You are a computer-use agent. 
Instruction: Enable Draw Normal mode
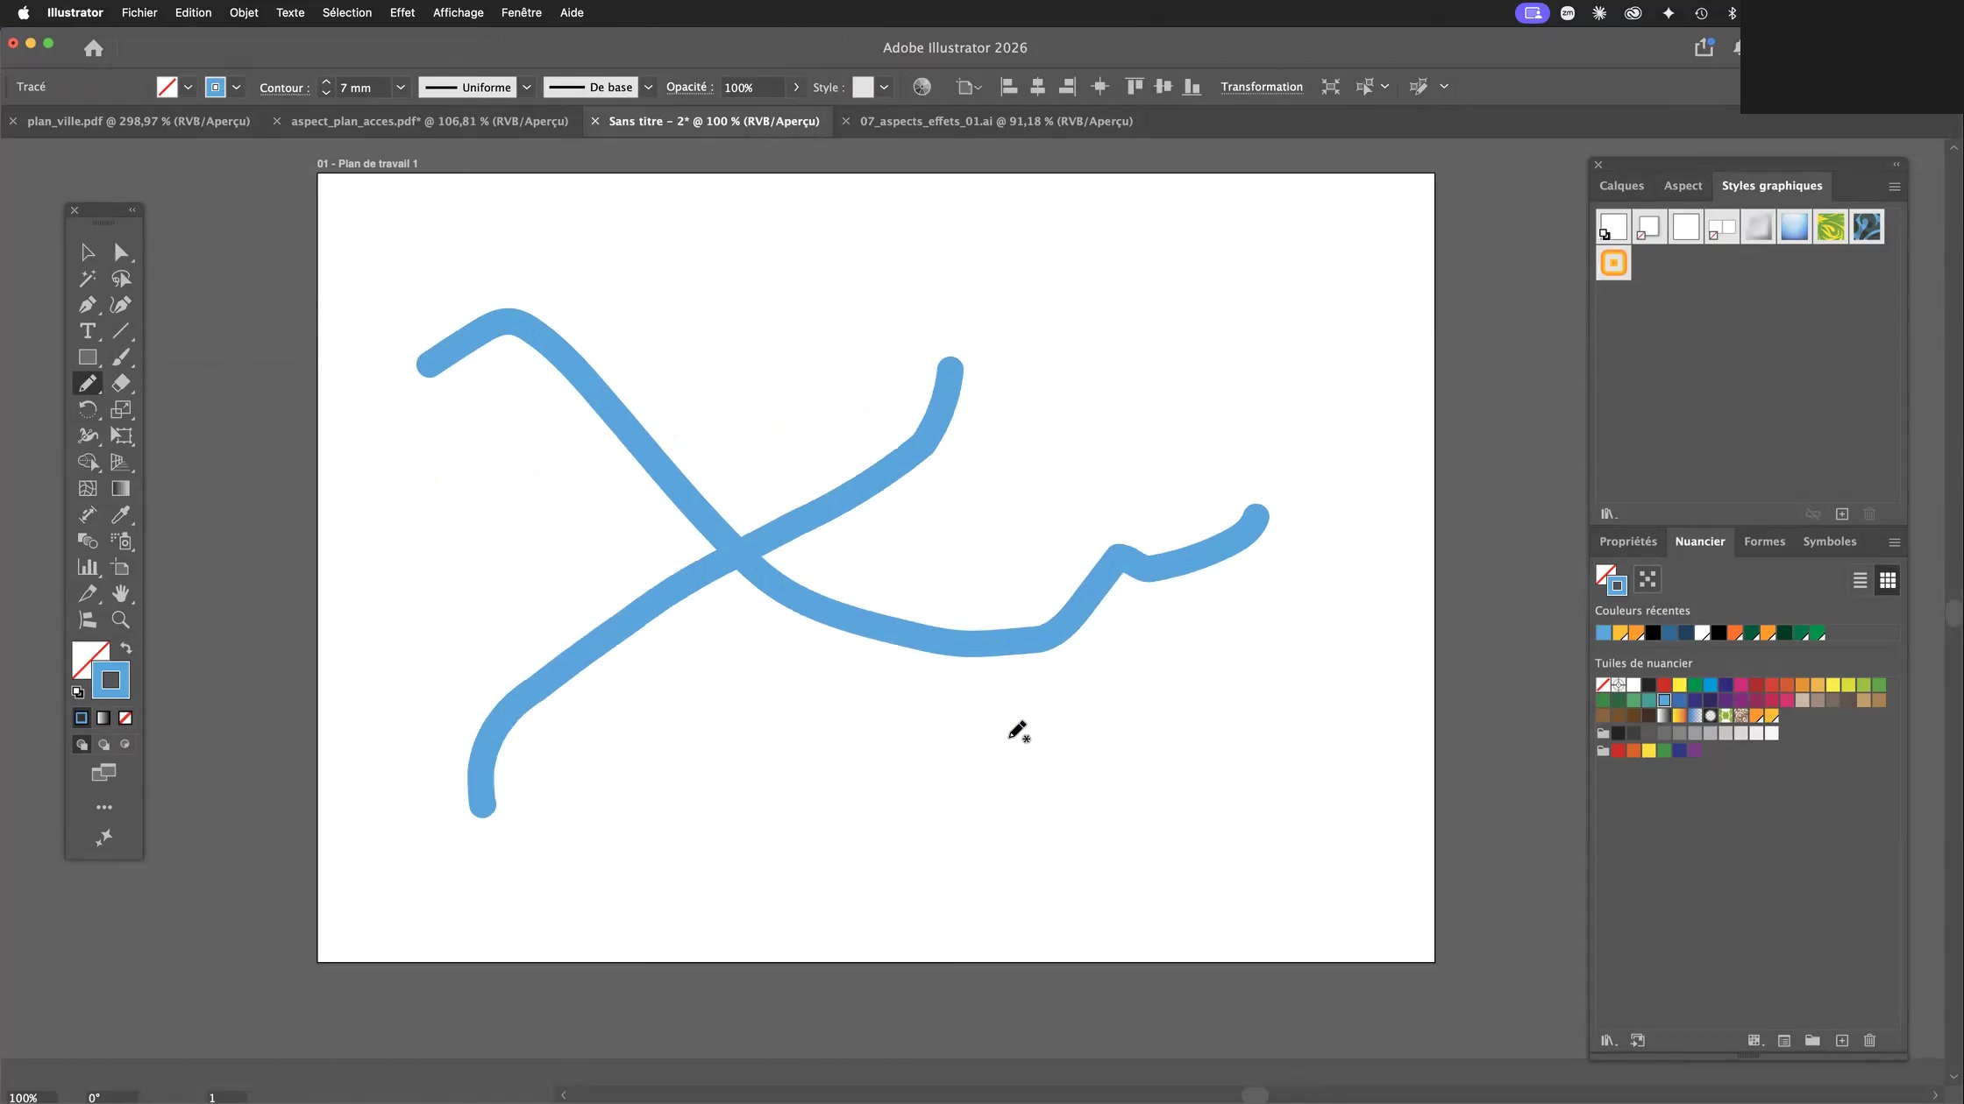click(82, 745)
